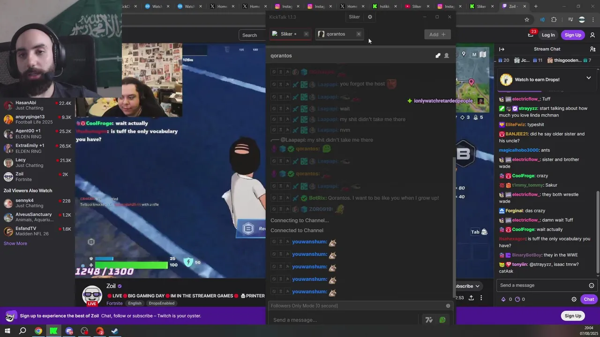Show More recommended channels

(x=15, y=243)
